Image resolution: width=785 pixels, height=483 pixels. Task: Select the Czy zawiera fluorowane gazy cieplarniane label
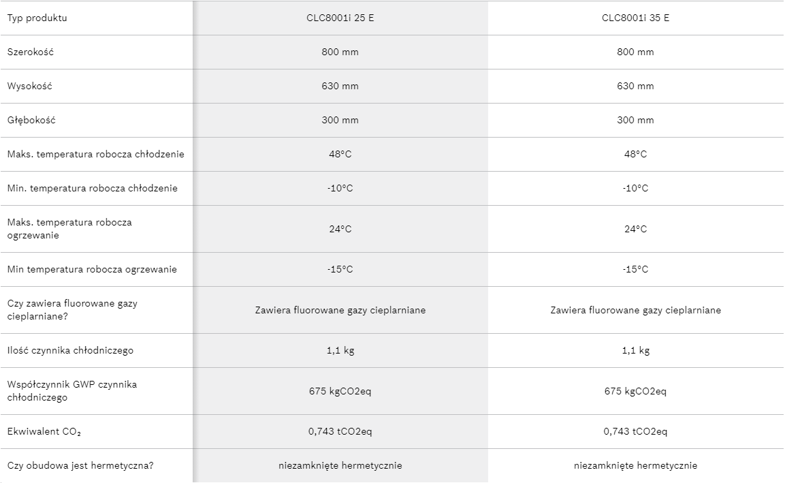72,310
